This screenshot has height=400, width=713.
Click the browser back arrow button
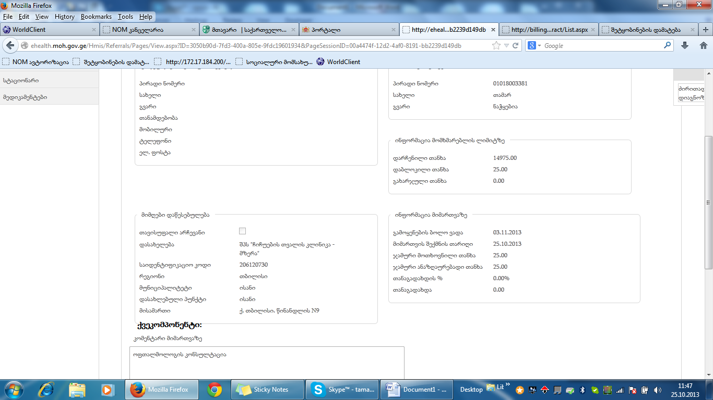coord(10,46)
